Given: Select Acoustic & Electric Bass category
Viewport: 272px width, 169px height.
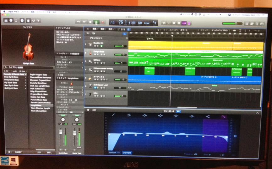Looking at the screenshot, I should [x=15, y=74].
